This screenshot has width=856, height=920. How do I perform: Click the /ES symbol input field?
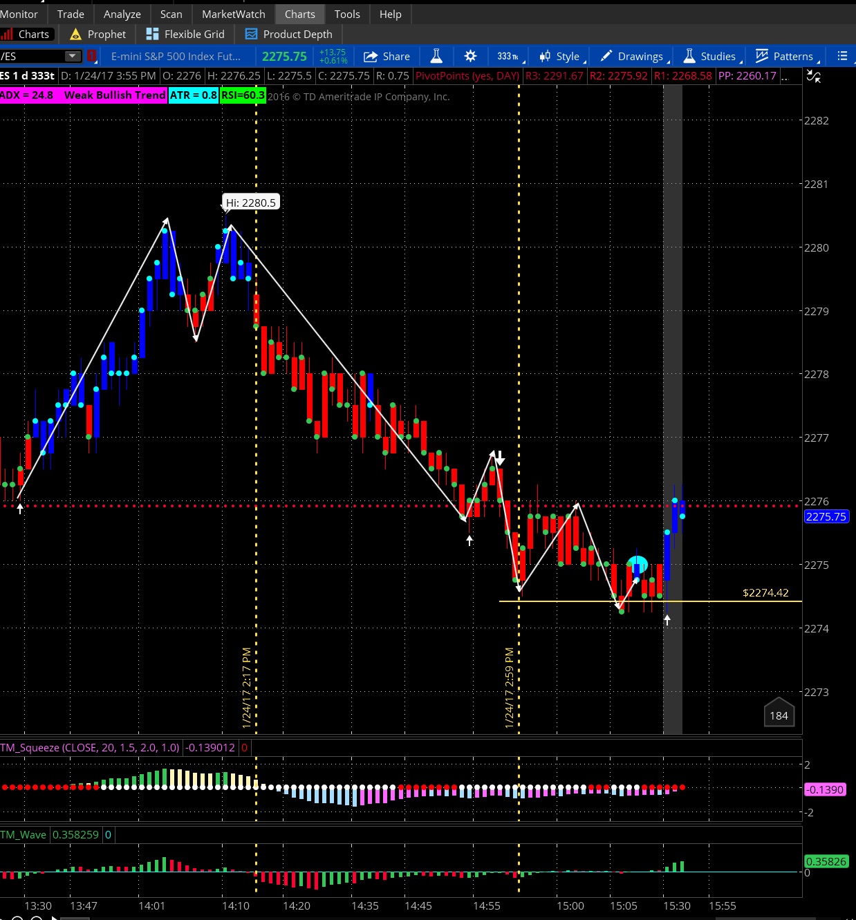[32, 56]
